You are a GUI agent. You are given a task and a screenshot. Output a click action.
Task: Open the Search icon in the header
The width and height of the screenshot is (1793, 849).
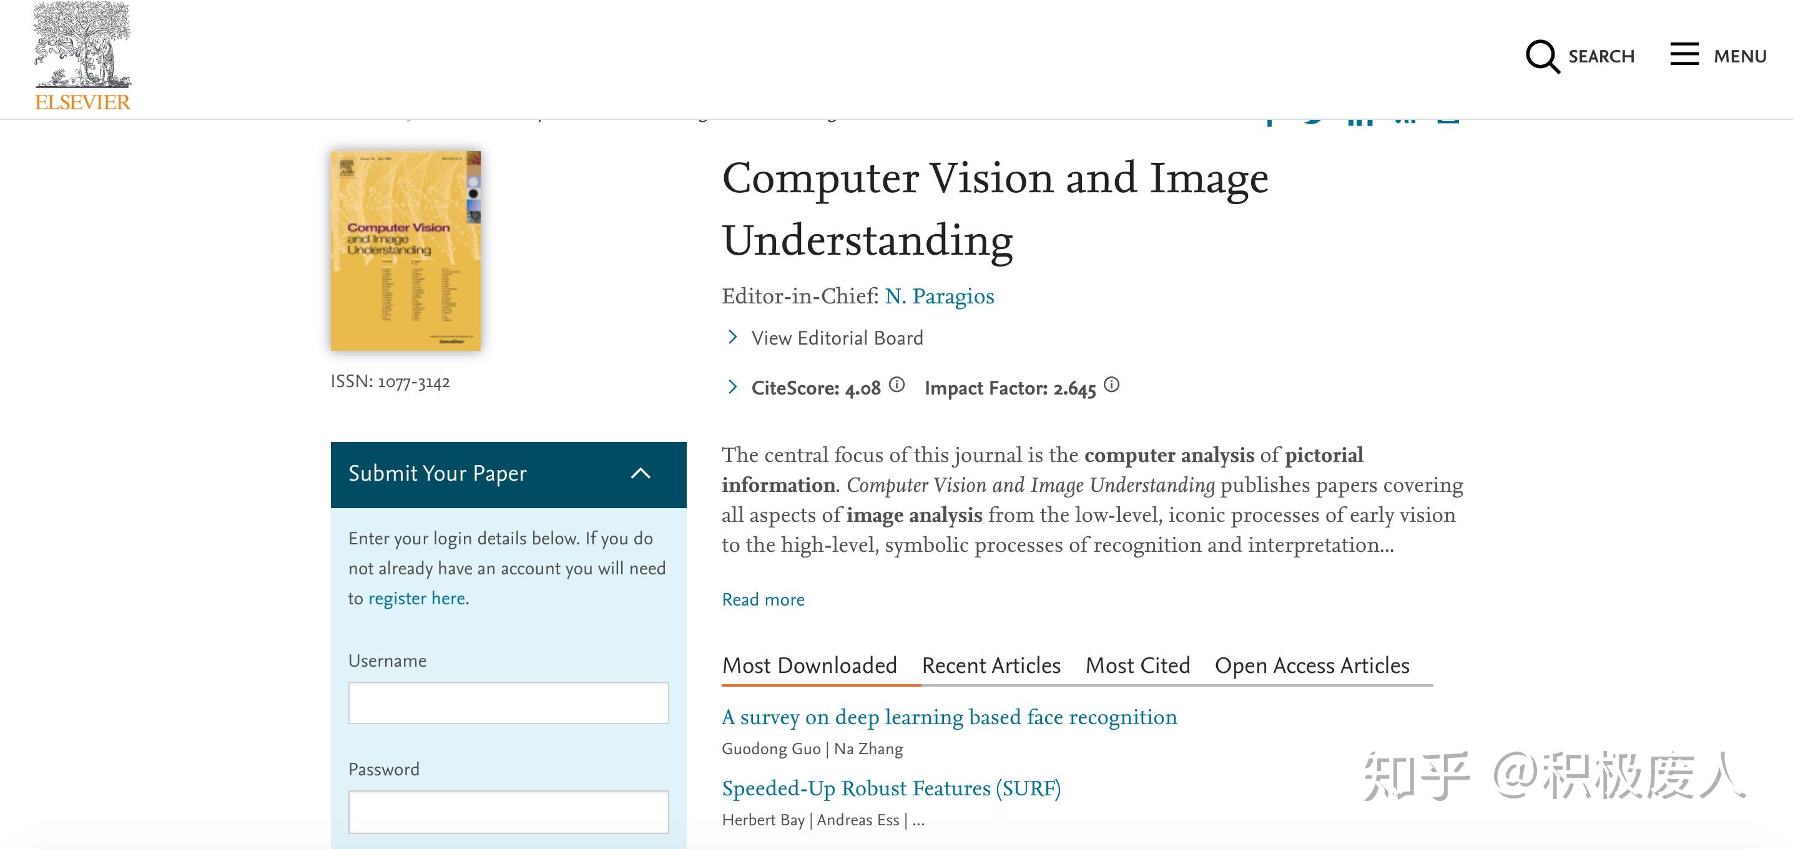click(x=1543, y=56)
